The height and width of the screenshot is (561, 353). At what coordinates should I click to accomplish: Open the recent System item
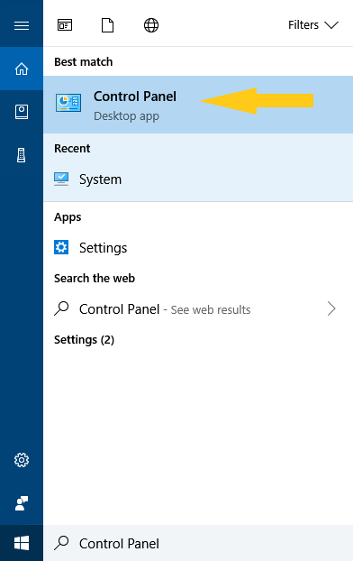[x=198, y=179]
